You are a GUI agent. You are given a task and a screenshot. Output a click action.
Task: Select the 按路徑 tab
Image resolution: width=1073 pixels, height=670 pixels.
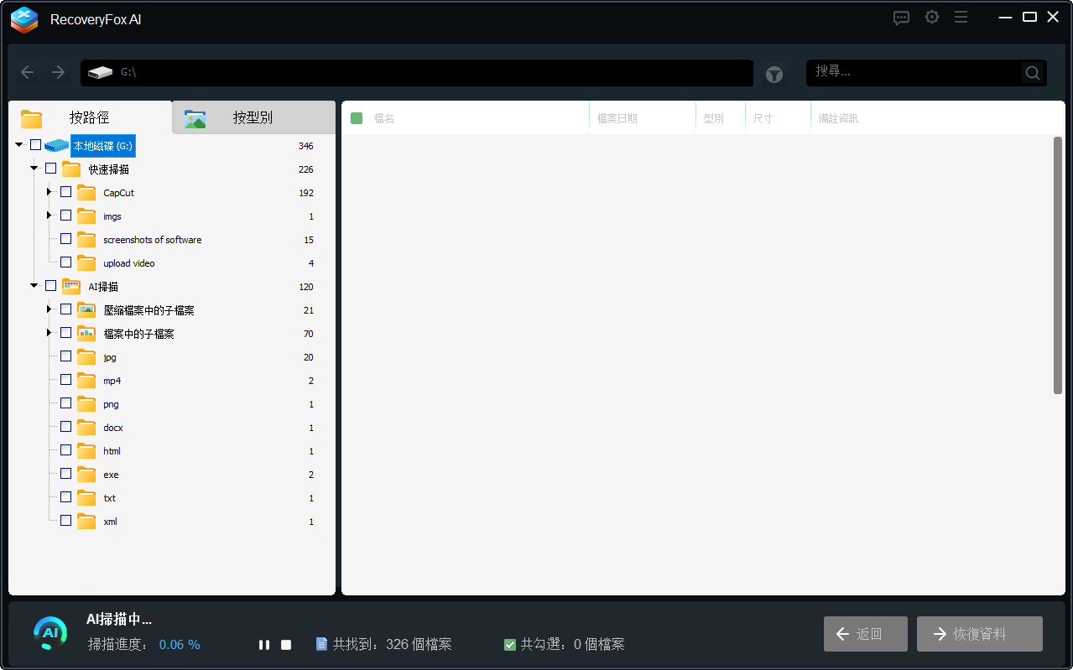click(x=89, y=118)
